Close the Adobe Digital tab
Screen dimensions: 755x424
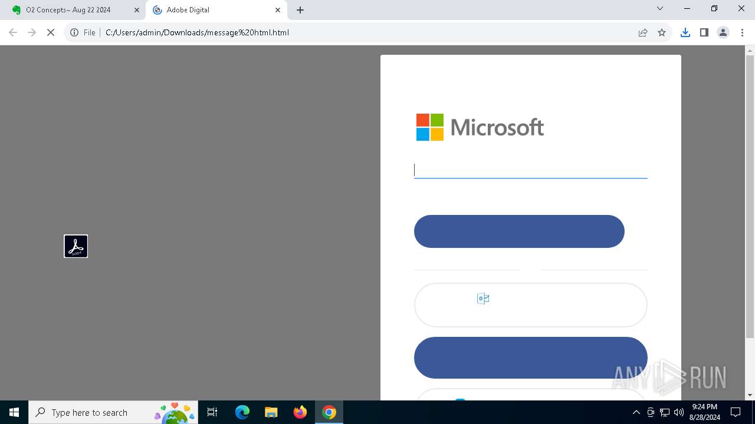278,10
